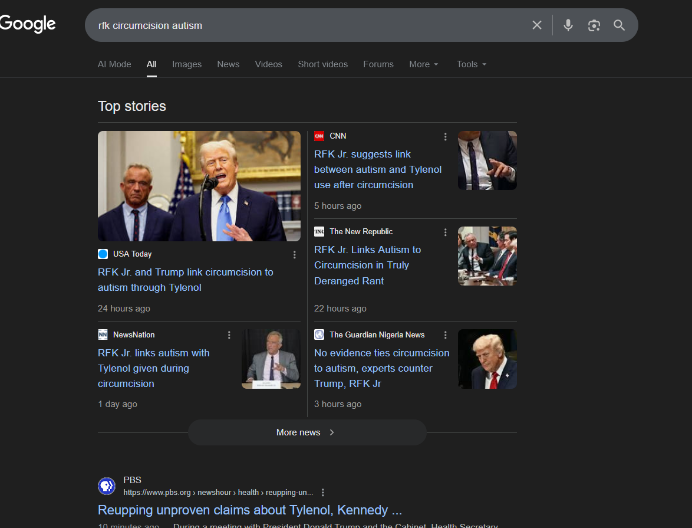
Task: Open the NewsNation story thumbnail image
Action: (x=271, y=359)
